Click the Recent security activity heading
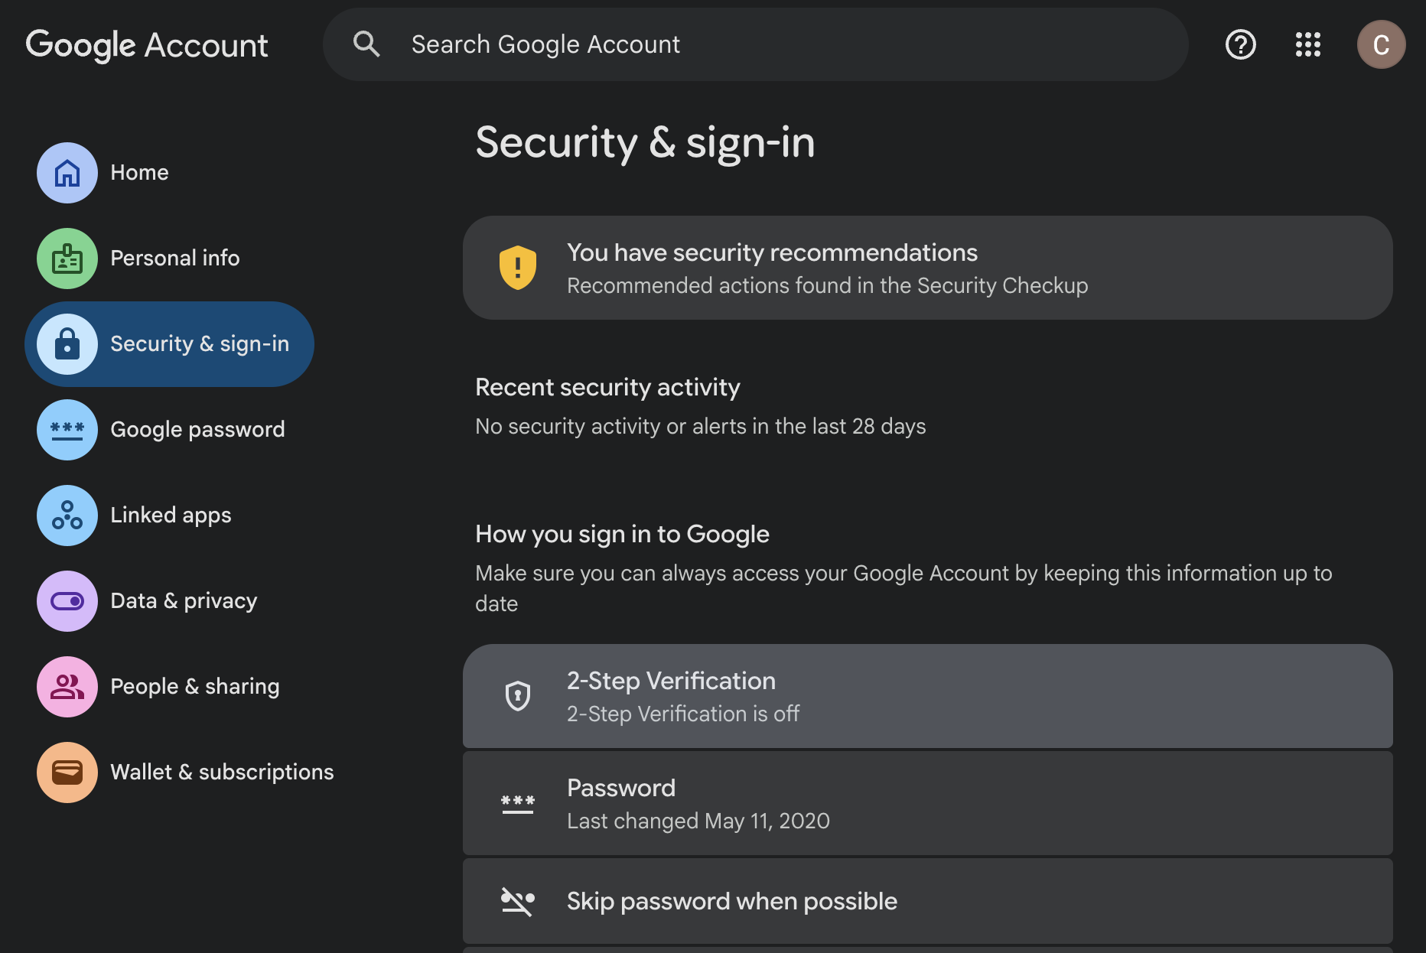 coord(607,387)
